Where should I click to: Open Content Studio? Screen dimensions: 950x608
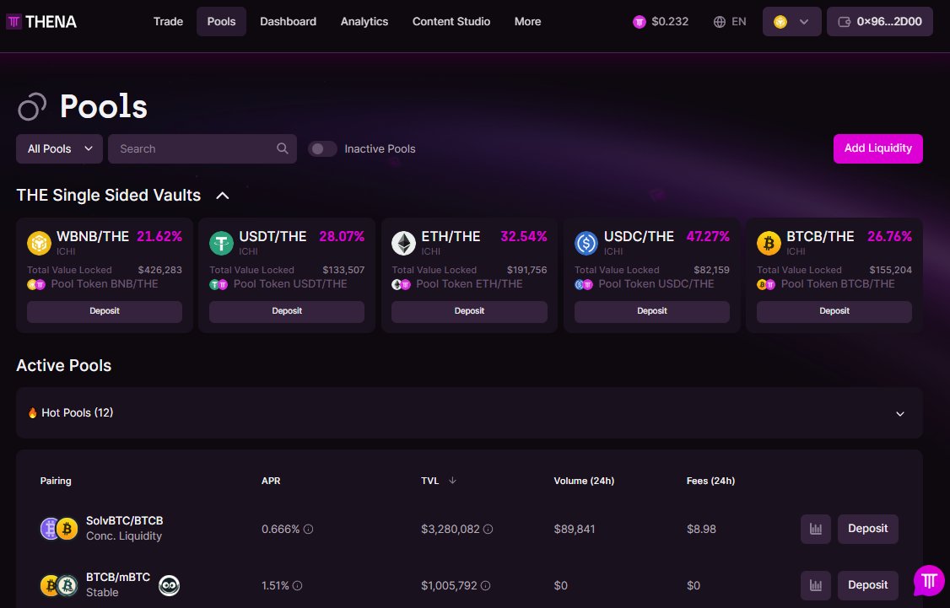(451, 22)
